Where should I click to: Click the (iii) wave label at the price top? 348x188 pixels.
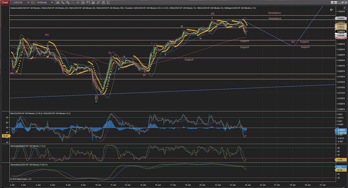click(212, 14)
